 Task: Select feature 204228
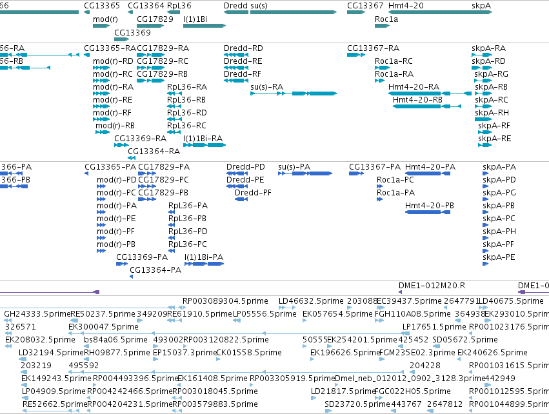point(424,366)
